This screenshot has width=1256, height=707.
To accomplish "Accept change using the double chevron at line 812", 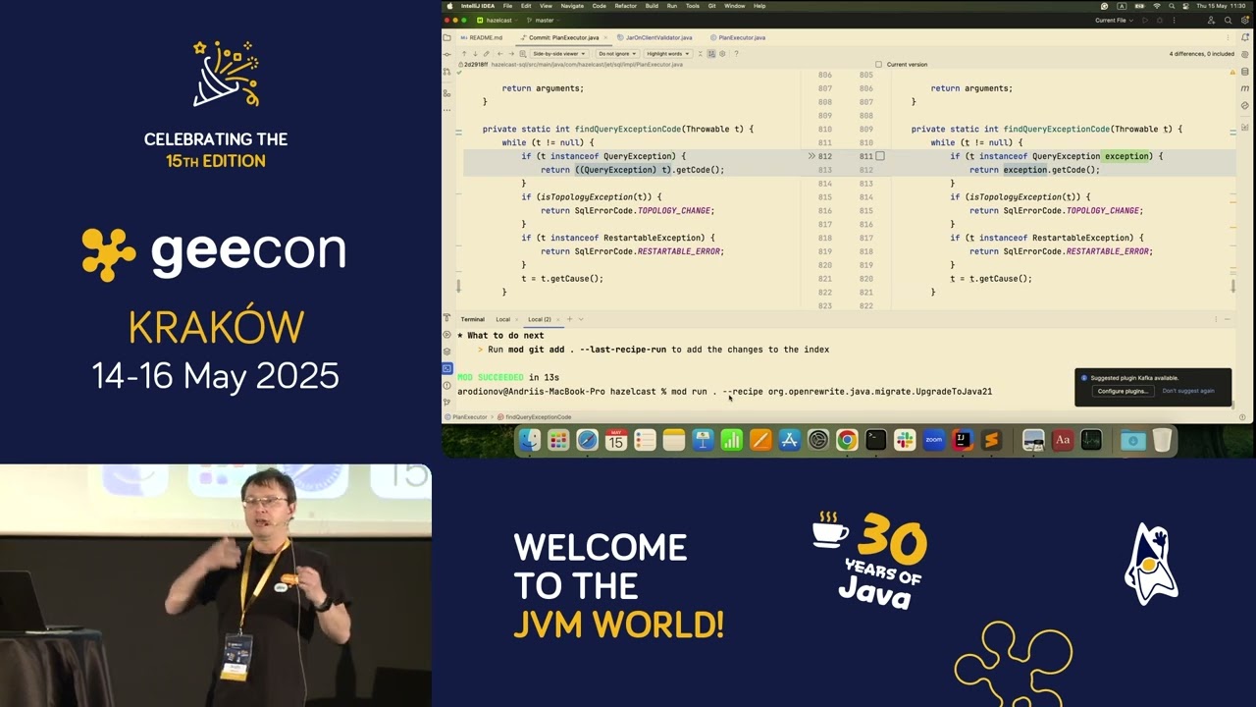I will click(x=811, y=156).
